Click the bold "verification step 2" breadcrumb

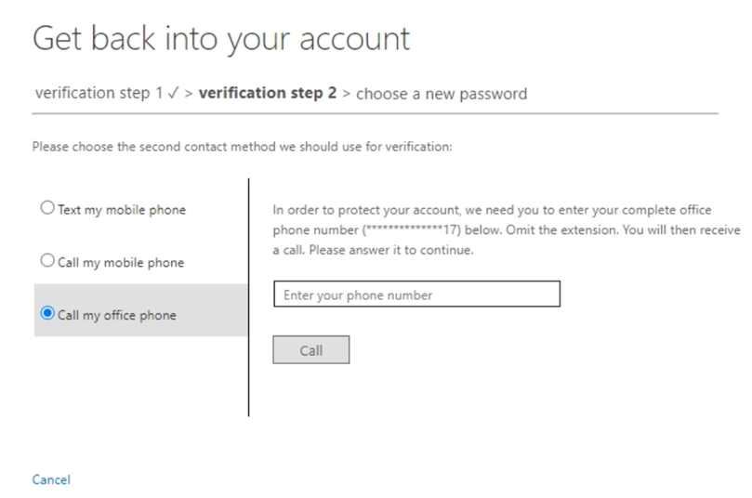(268, 93)
